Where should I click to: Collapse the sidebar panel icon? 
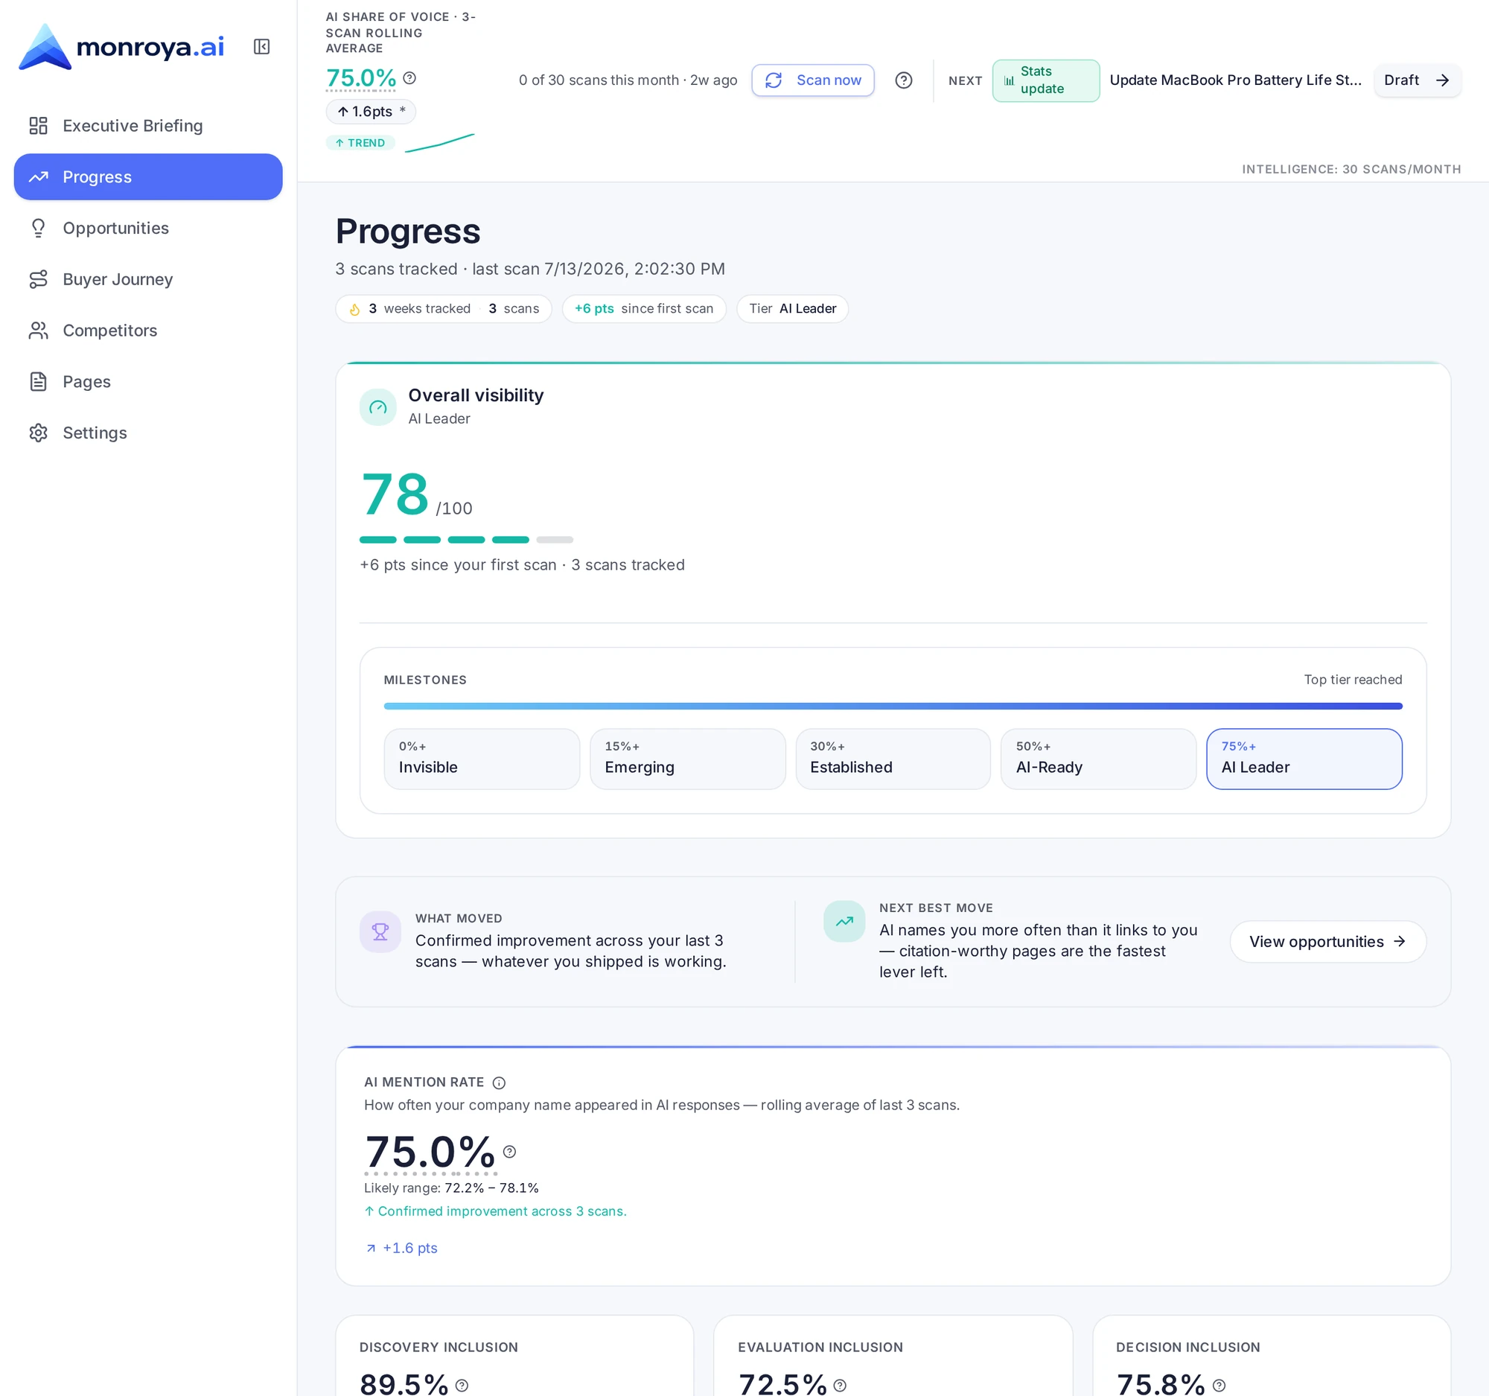coord(261,46)
